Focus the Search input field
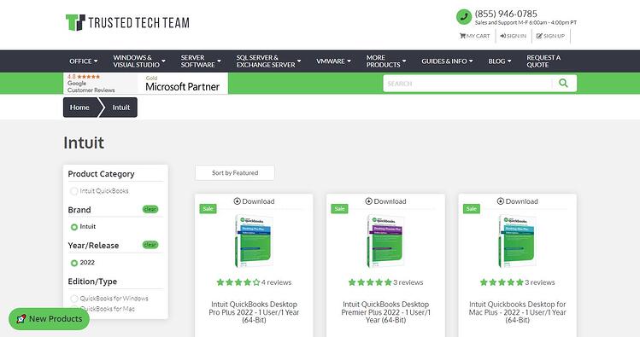This screenshot has height=337, width=640. click(x=467, y=83)
